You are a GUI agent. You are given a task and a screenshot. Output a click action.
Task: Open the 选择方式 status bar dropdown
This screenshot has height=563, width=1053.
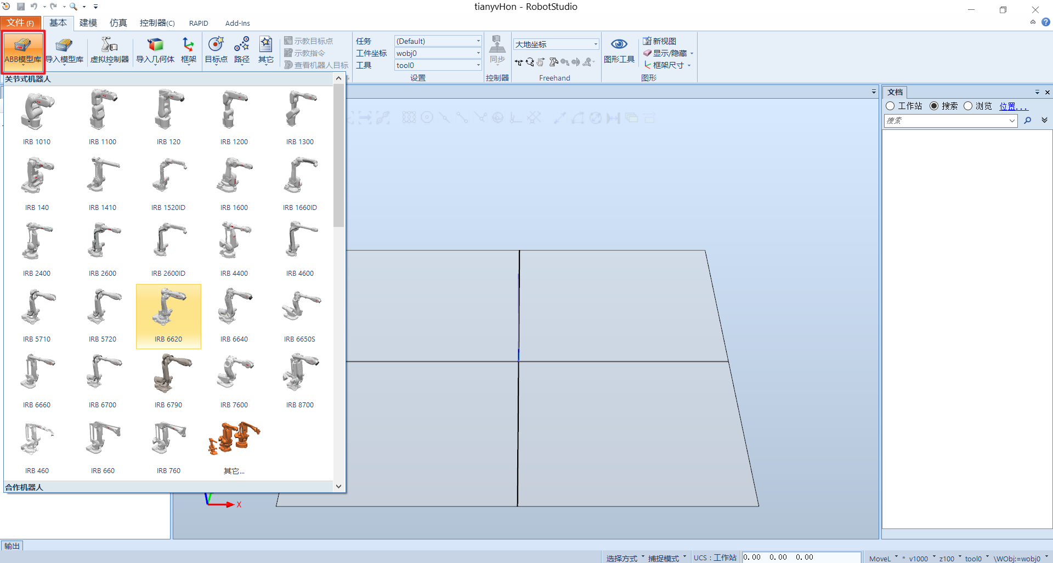(x=626, y=558)
